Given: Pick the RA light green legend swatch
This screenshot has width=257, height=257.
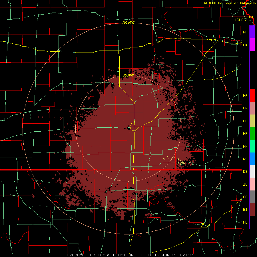Looking at the screenshot, I should (x=252, y=146).
